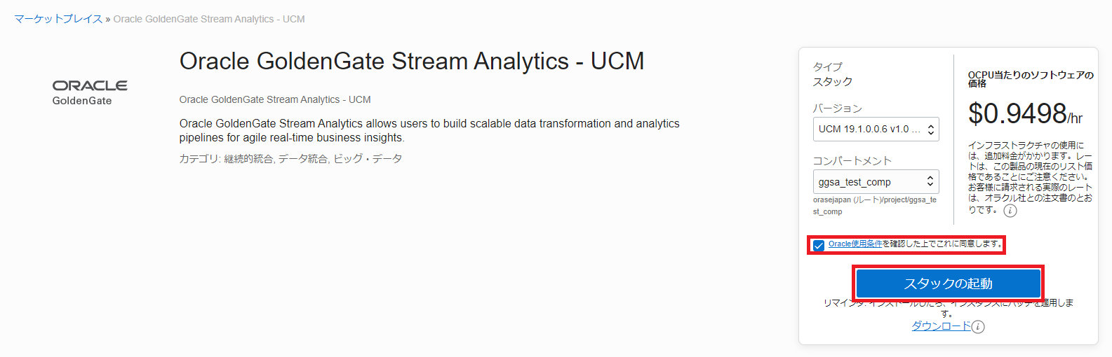Click the info icon next to ダウンロード
The height and width of the screenshot is (357, 1112).
tap(978, 327)
